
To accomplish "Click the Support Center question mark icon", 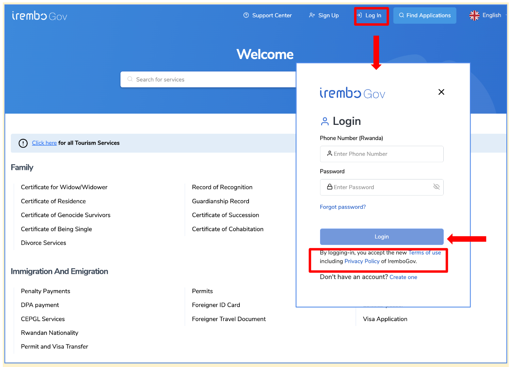I will 246,15.
